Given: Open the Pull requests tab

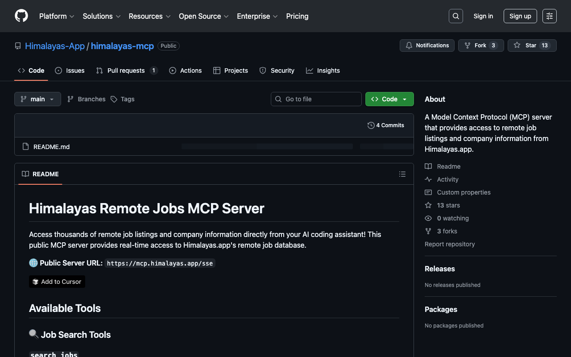Looking at the screenshot, I should [127, 71].
